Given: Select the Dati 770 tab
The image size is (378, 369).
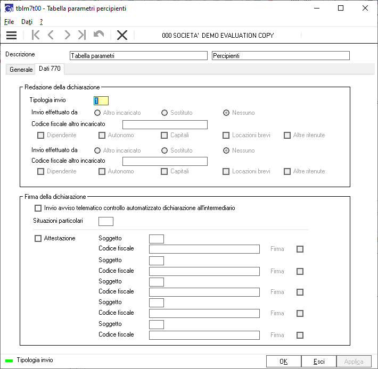Looking at the screenshot, I should click(50, 69).
